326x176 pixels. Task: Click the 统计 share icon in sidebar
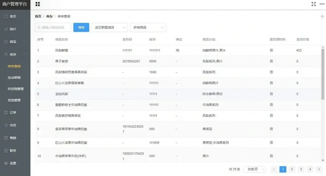click(6, 29)
